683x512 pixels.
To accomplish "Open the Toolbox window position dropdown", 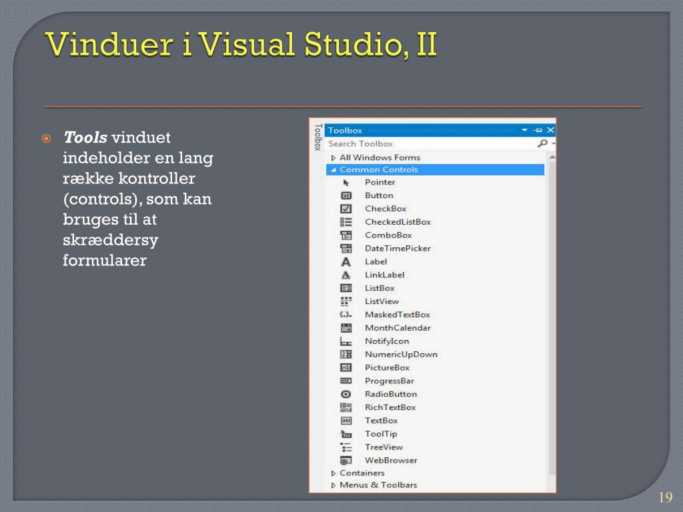I will coord(524,130).
